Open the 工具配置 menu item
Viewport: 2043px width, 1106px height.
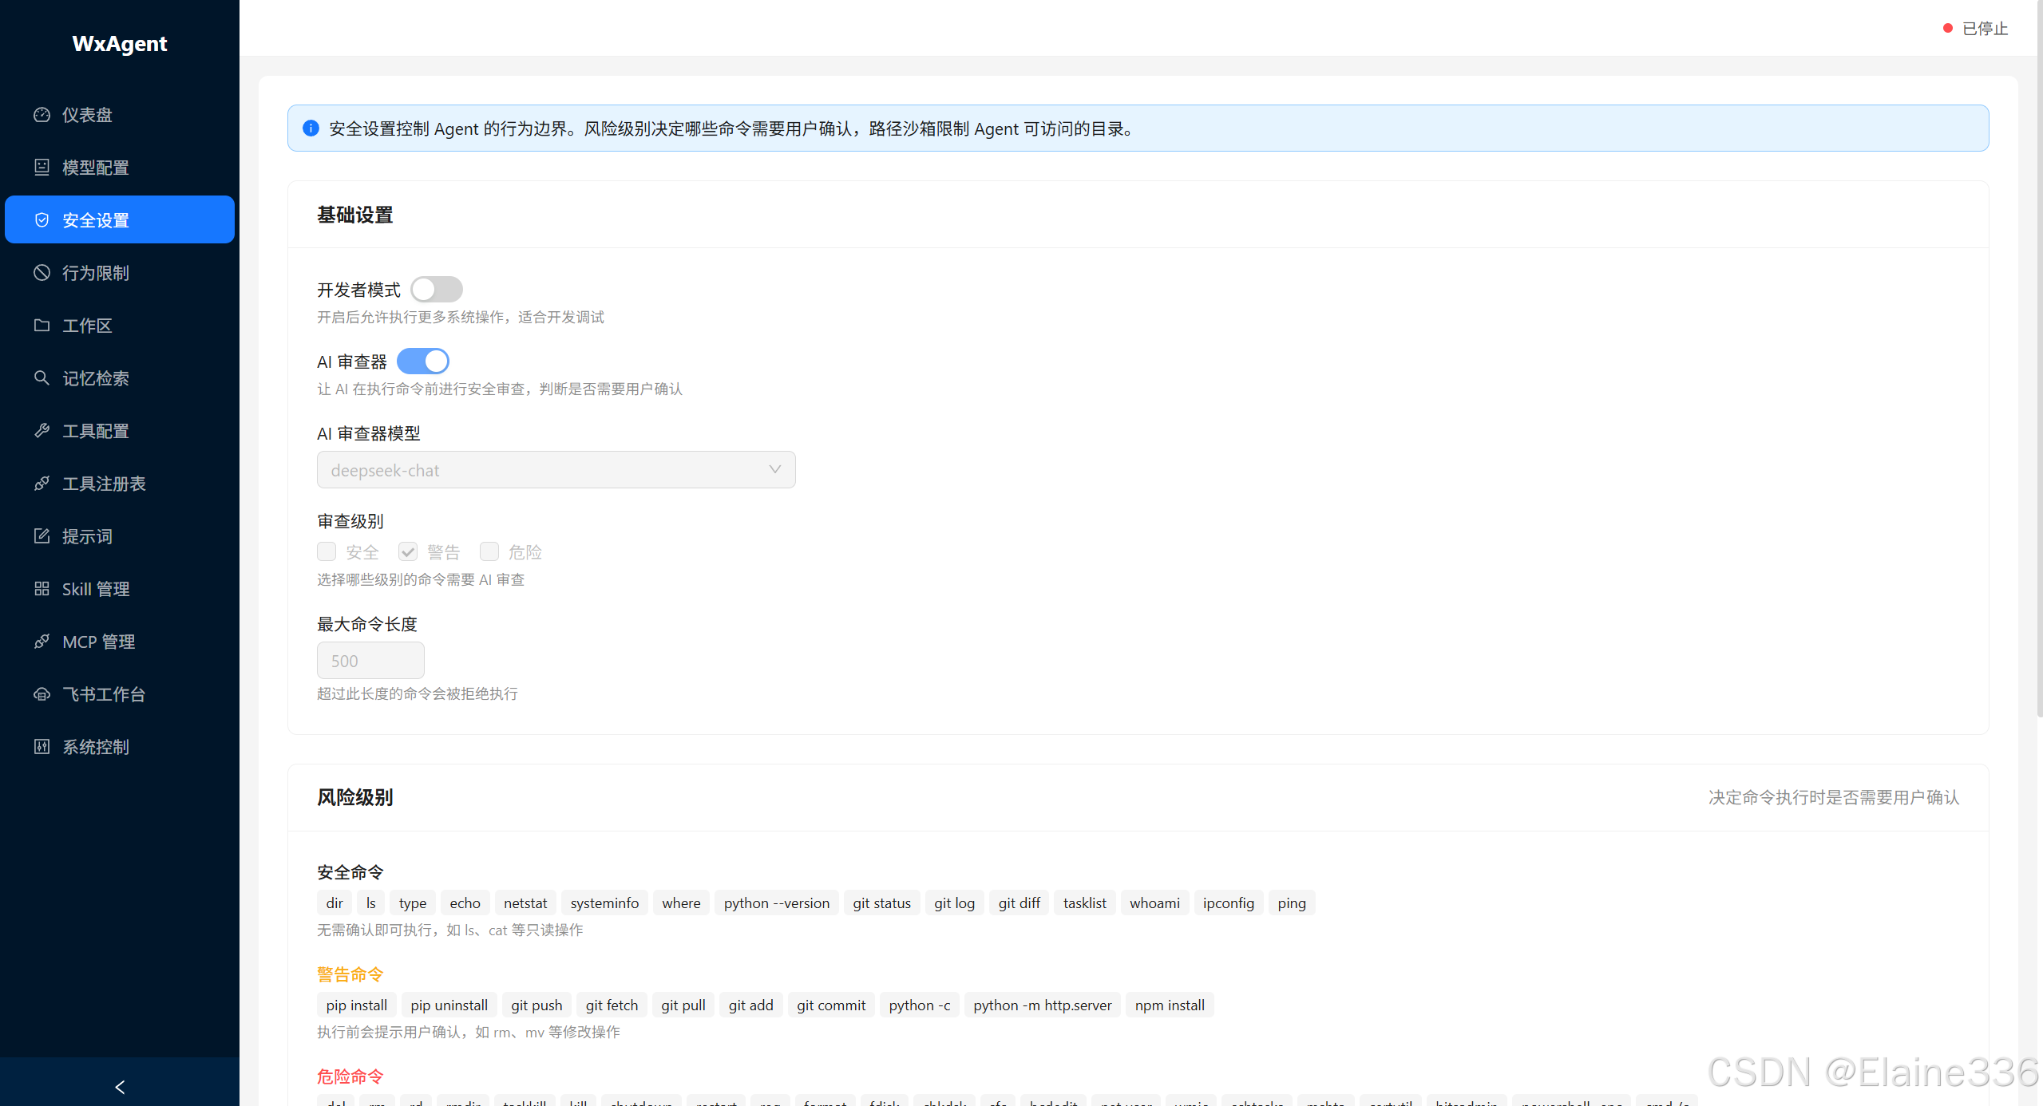(x=120, y=430)
